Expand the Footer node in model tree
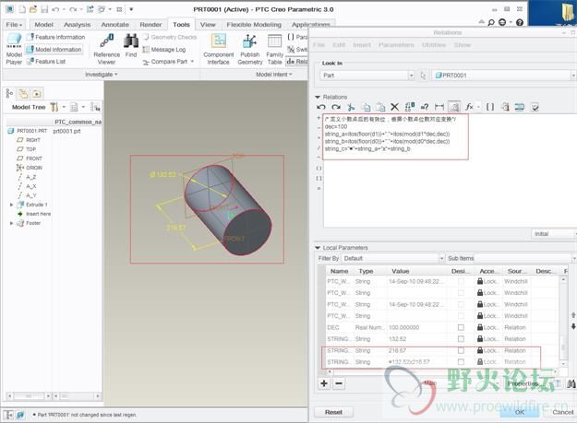Screen dimensions: 577x423 pos(11,223)
